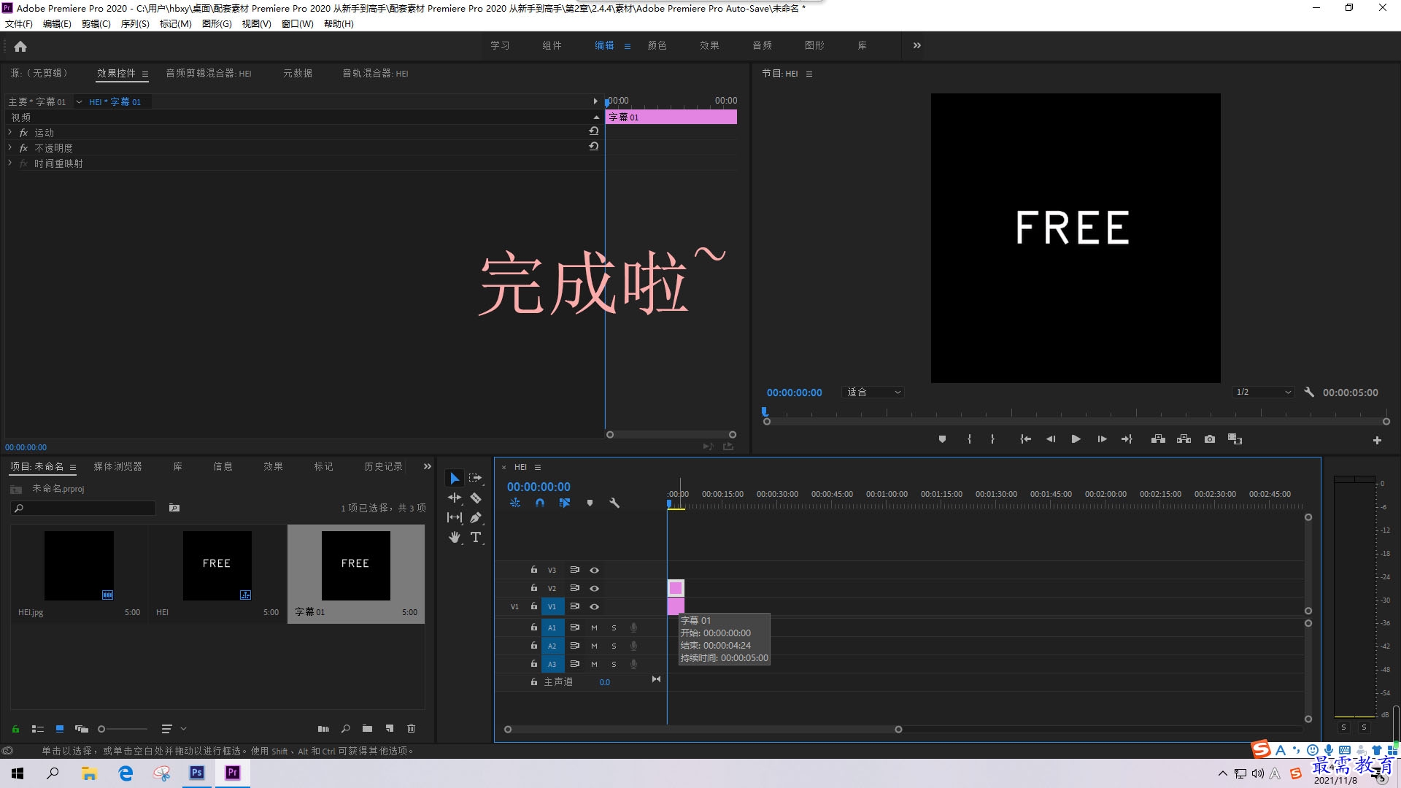
Task: Click the Extract button in Program monitor
Action: (x=1184, y=439)
